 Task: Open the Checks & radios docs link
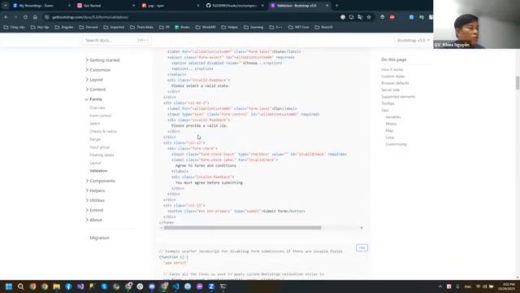tap(103, 132)
